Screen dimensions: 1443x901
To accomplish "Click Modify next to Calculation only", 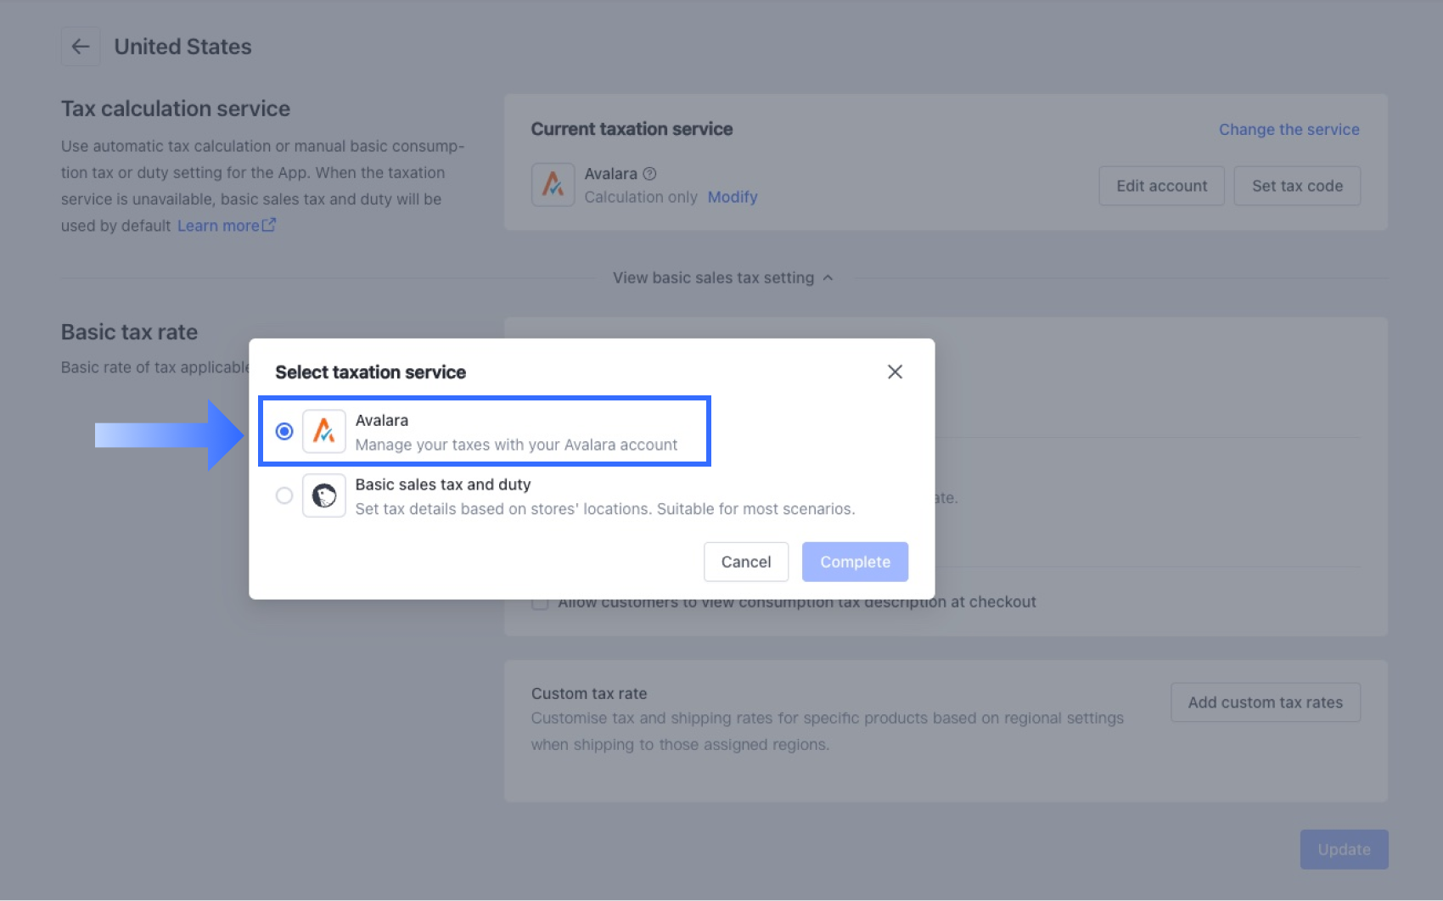I will 733,197.
